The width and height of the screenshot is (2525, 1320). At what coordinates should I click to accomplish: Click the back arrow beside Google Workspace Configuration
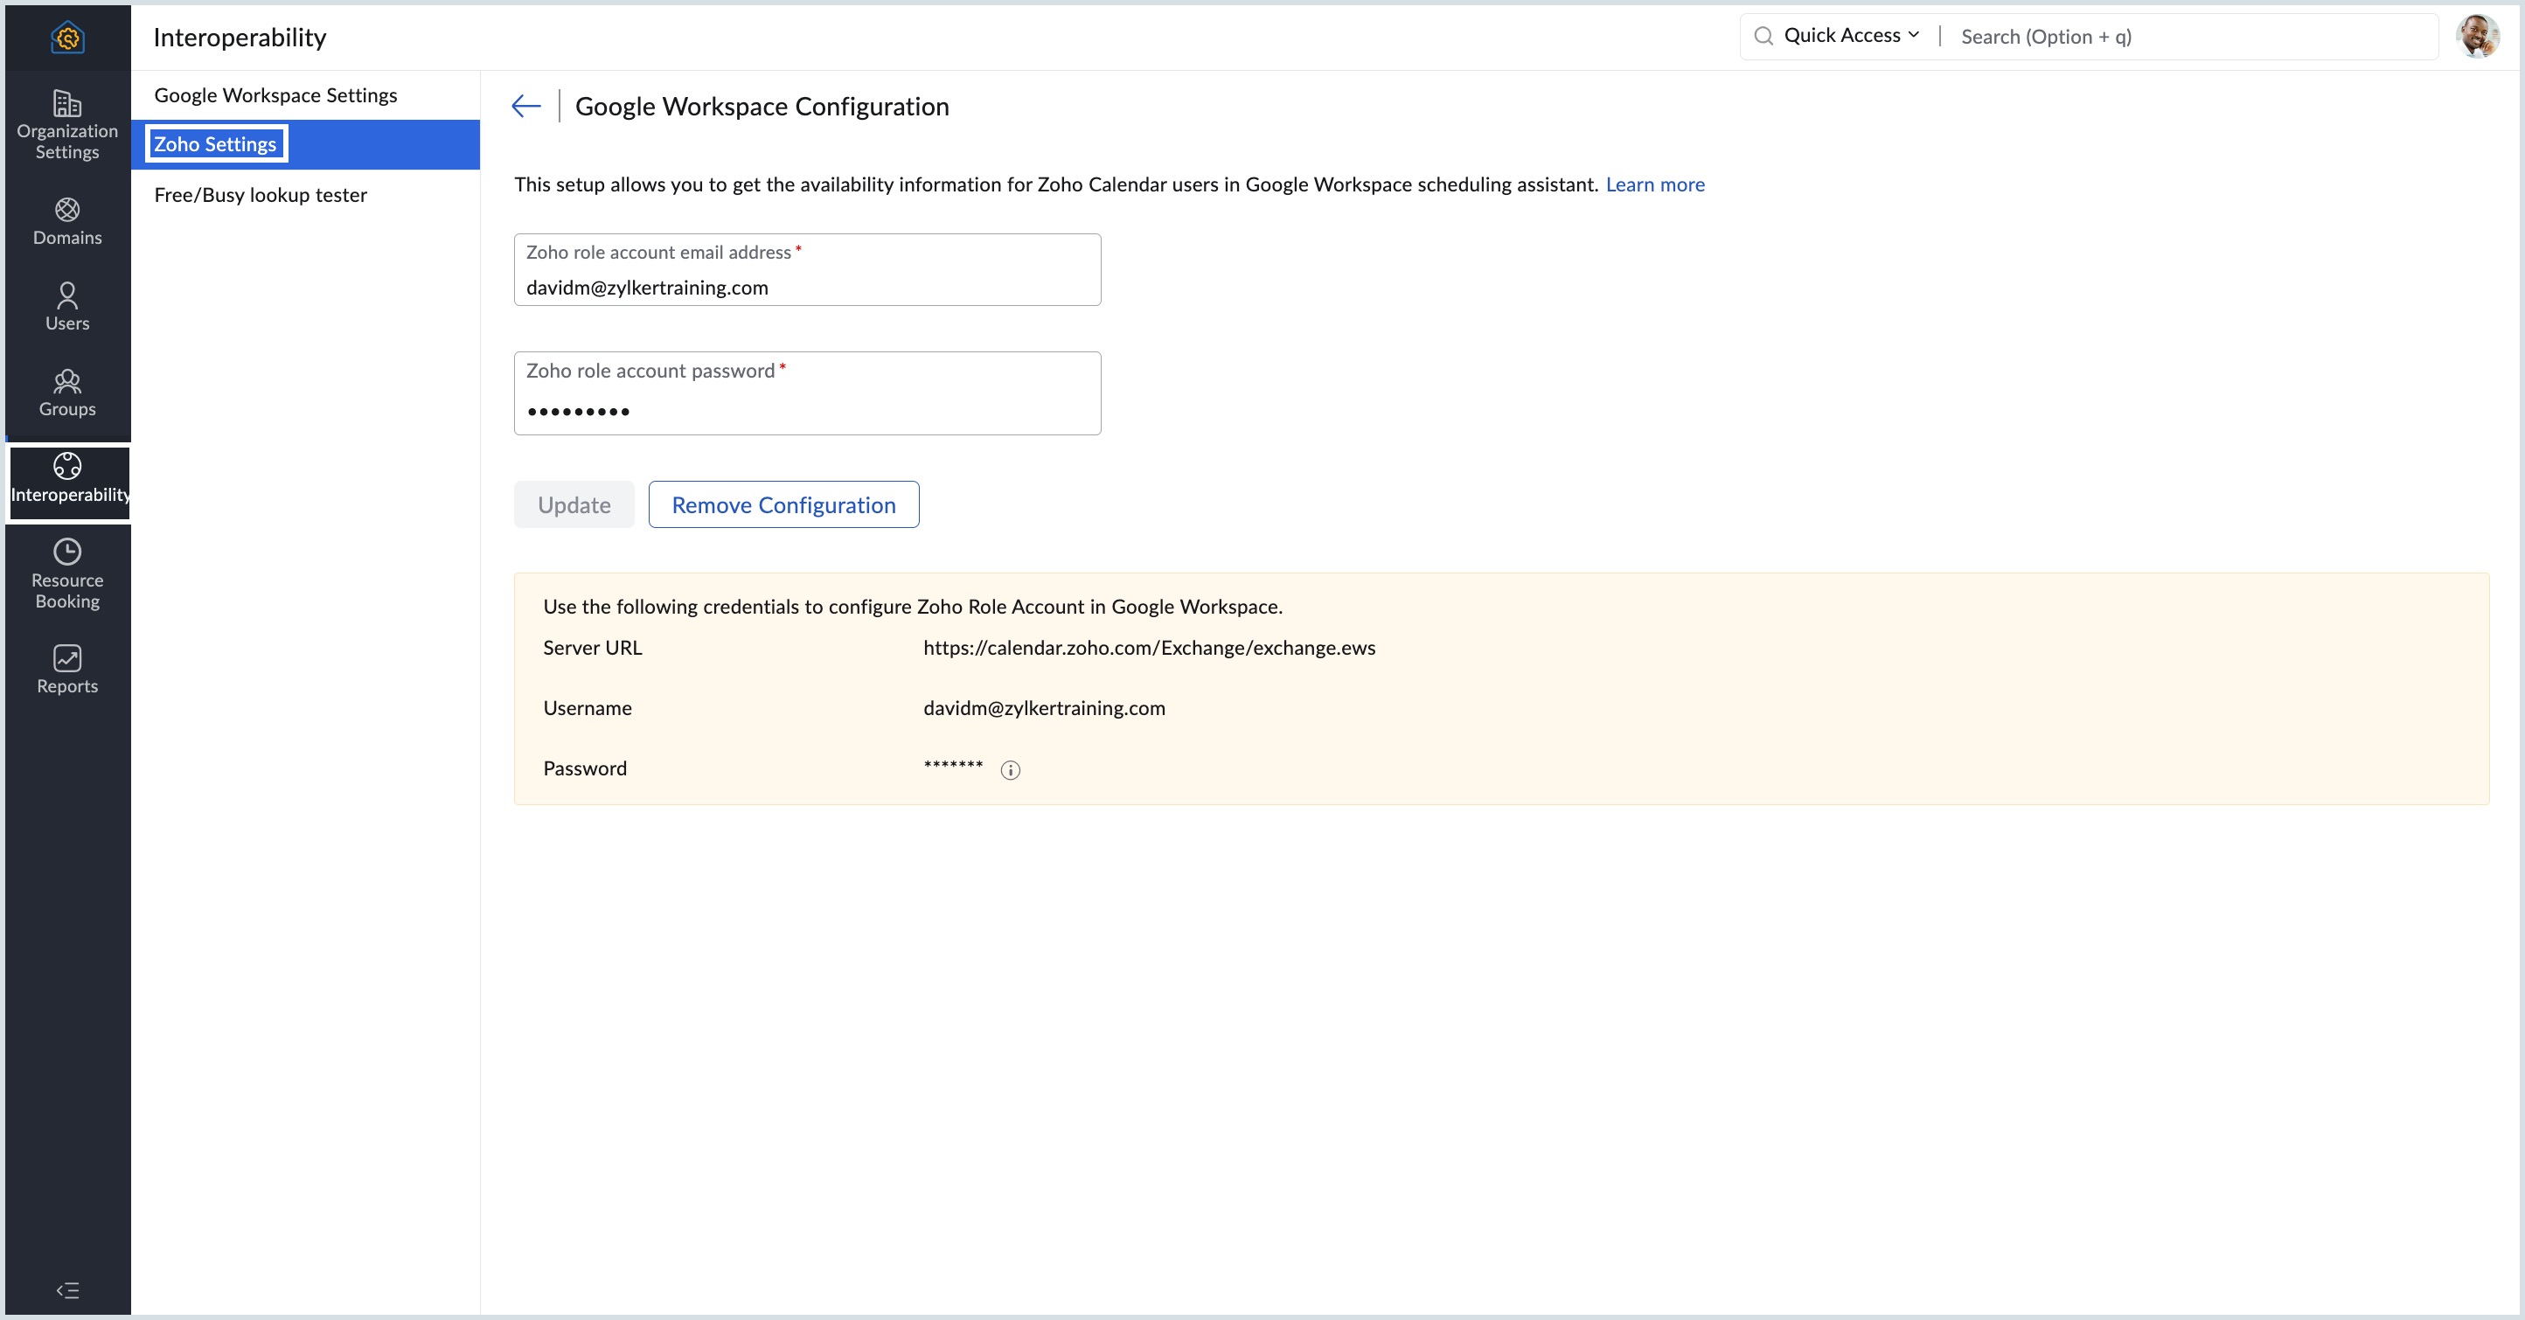click(x=526, y=106)
